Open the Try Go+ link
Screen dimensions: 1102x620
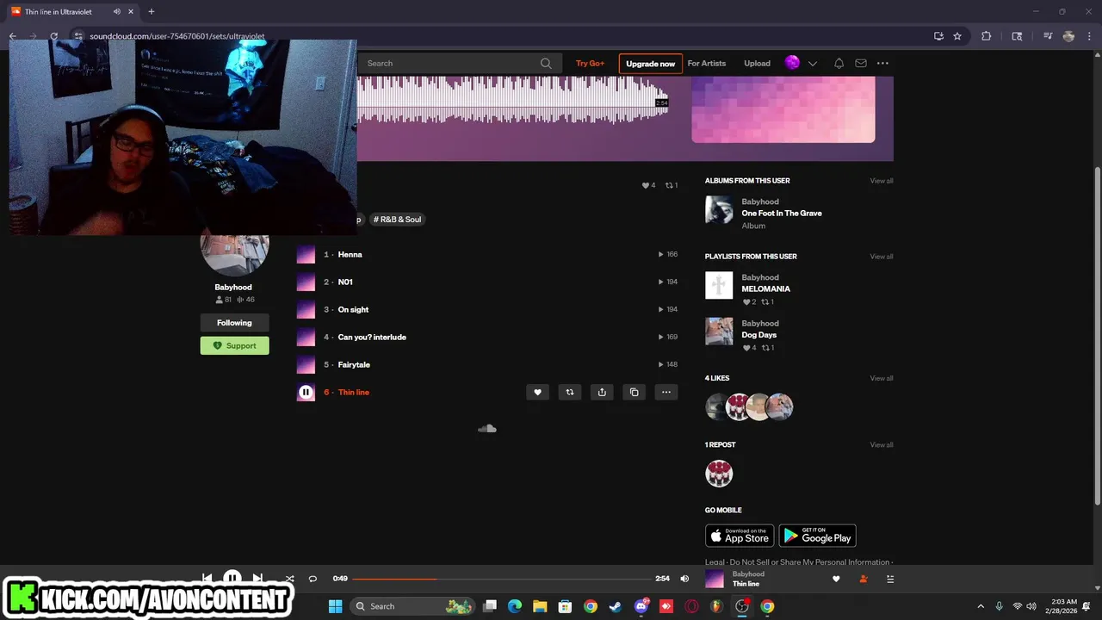(x=590, y=63)
